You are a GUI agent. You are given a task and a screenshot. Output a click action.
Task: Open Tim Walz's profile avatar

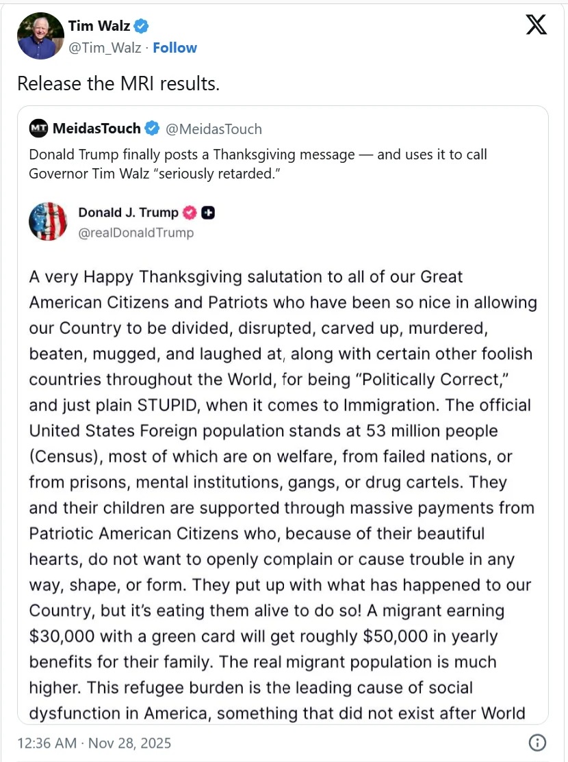tap(40, 36)
